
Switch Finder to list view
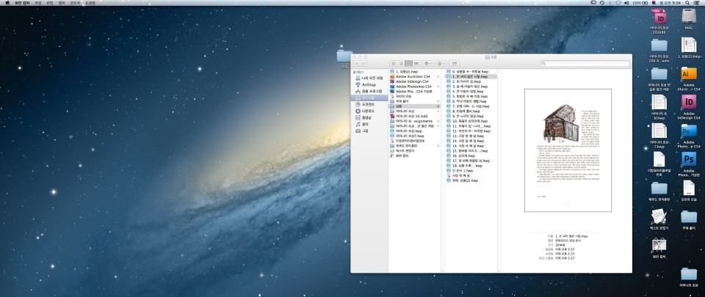coord(401,63)
